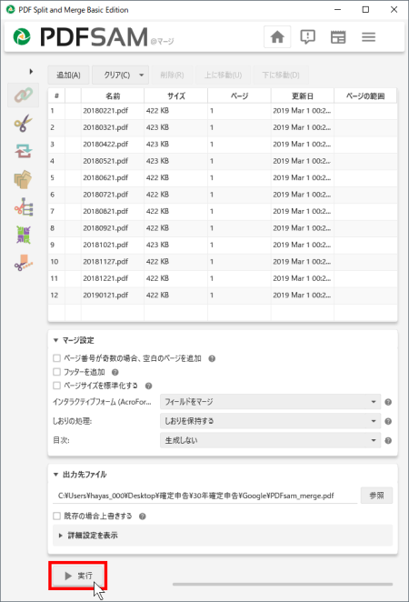Open the workspace panel icon

pyautogui.click(x=338, y=37)
